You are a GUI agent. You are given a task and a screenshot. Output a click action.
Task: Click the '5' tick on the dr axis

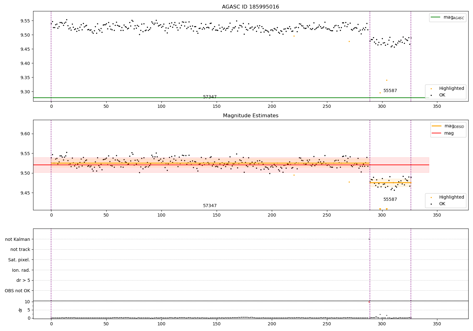(29, 310)
